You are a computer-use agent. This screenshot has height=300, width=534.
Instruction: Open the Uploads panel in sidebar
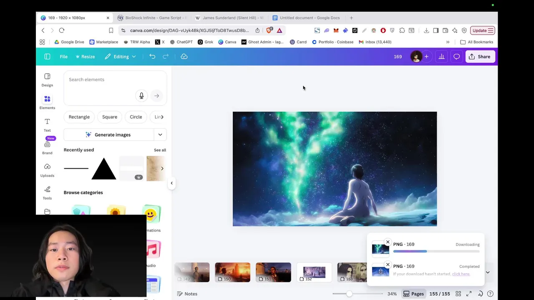click(x=47, y=170)
